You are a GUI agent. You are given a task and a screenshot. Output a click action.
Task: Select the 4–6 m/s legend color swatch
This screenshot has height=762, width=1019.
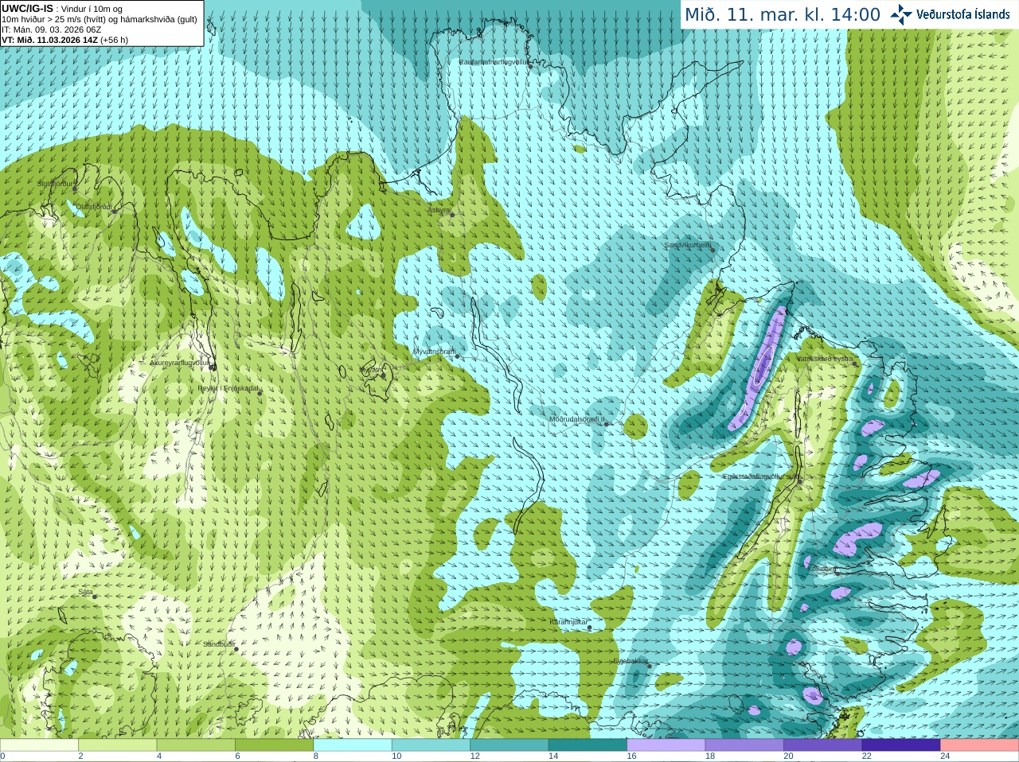pyautogui.click(x=197, y=745)
